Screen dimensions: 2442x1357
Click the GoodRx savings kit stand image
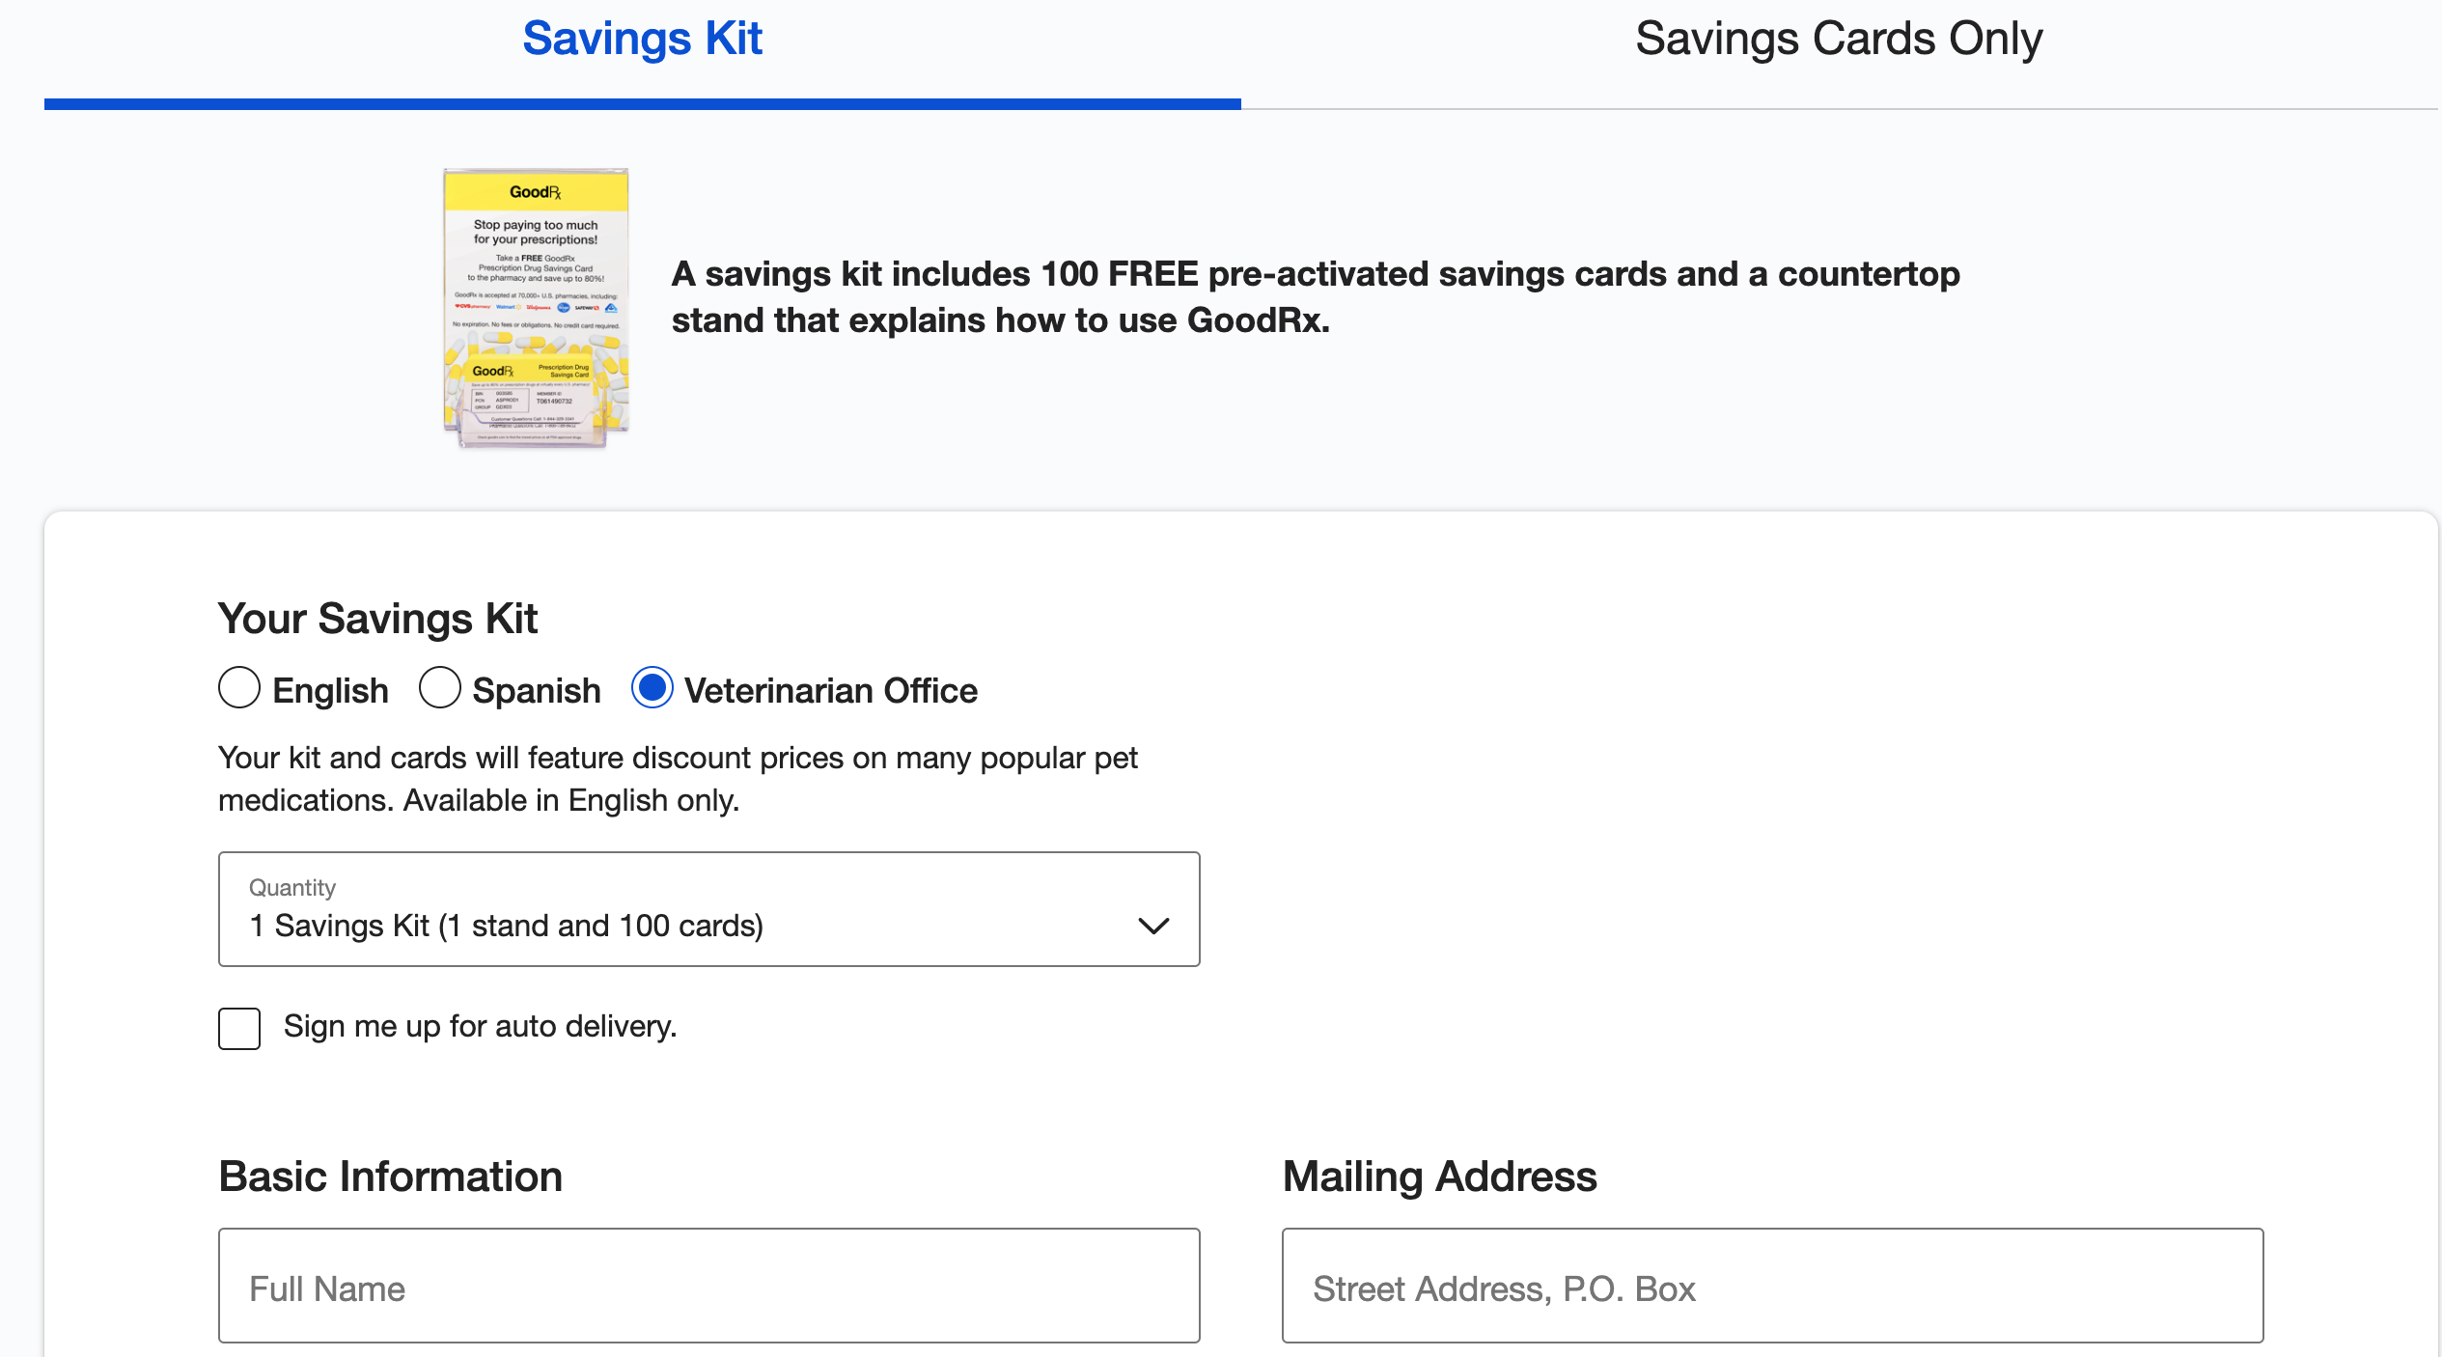[537, 308]
